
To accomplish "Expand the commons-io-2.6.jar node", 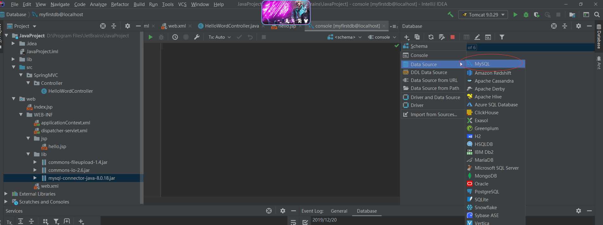I will pyautogui.click(x=35, y=170).
